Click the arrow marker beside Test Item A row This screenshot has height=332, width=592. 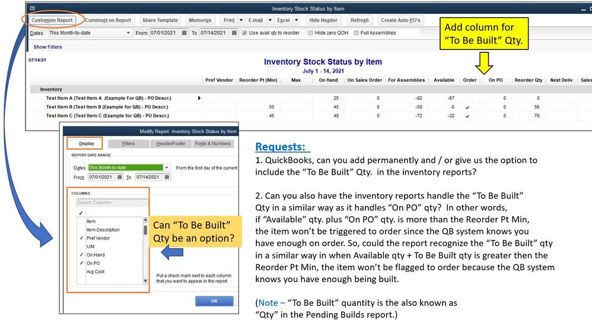pyautogui.click(x=199, y=98)
